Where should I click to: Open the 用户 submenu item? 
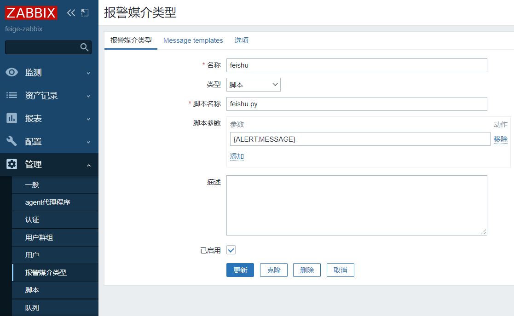[x=55, y=255]
